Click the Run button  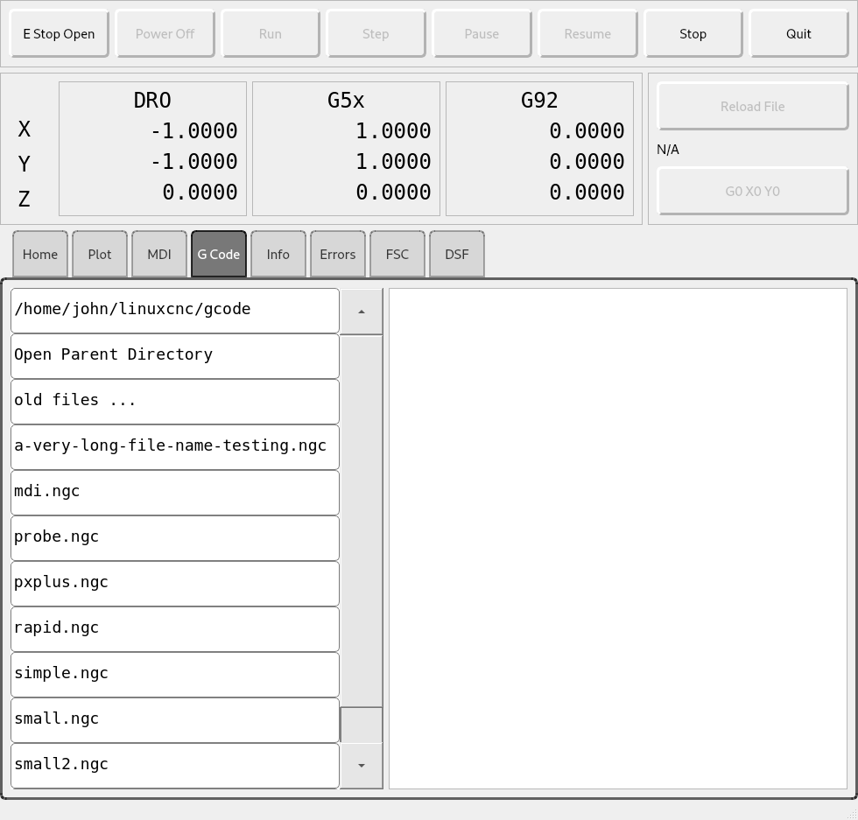click(x=271, y=34)
